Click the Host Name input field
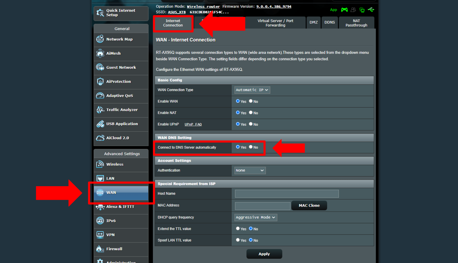 point(287,193)
